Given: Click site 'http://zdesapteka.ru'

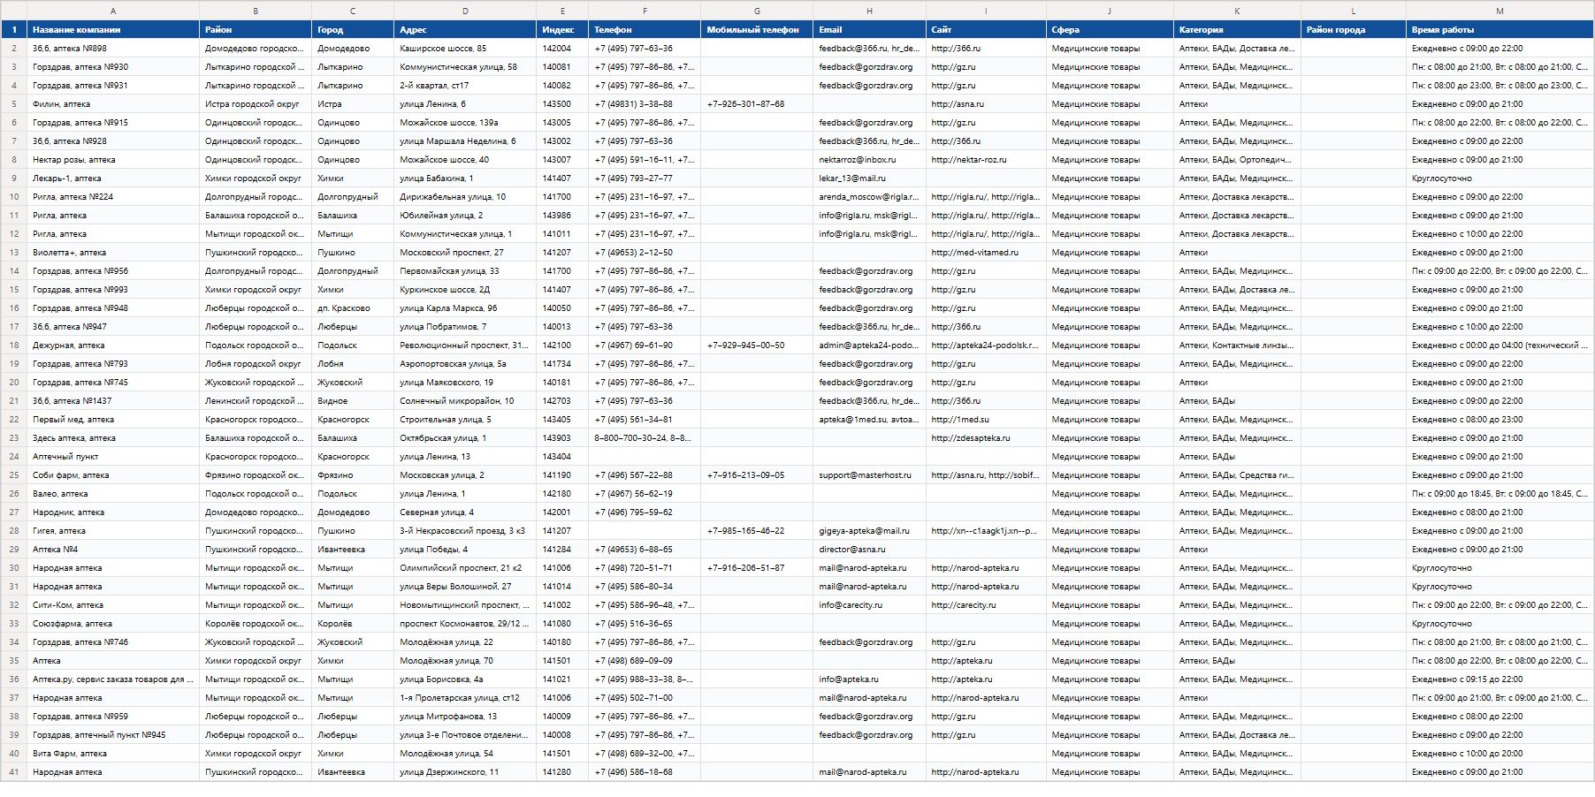Looking at the screenshot, I should click(x=986, y=438).
